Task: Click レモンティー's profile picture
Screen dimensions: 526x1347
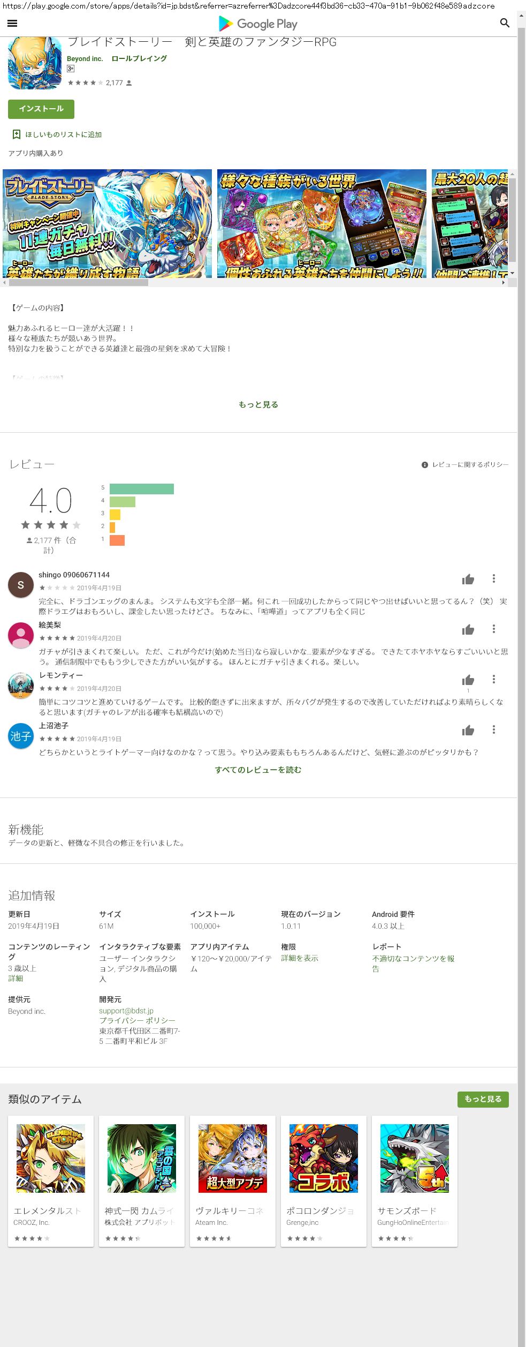Action: click(x=21, y=685)
